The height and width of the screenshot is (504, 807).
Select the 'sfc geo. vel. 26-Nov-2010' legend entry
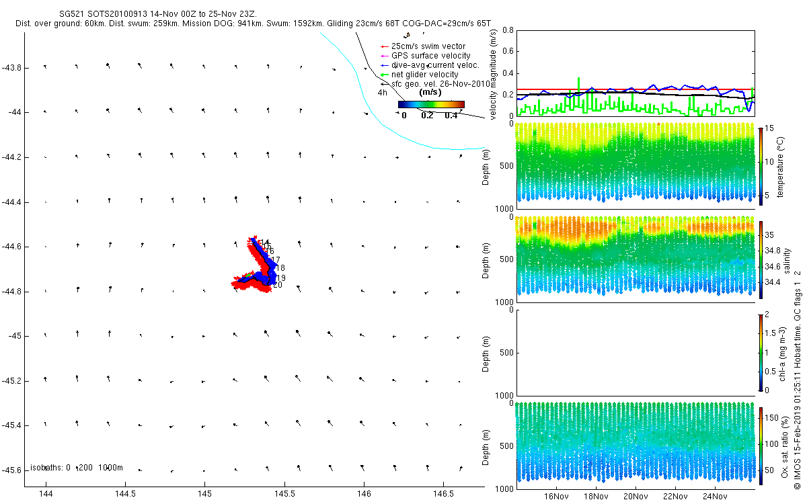pyautogui.click(x=441, y=84)
